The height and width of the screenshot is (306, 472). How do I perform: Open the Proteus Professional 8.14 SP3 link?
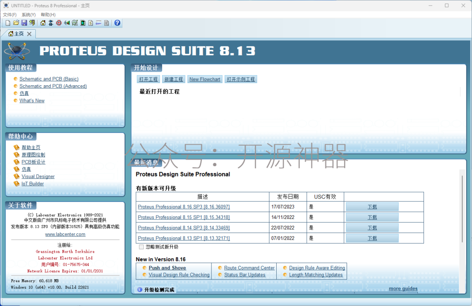point(184,228)
